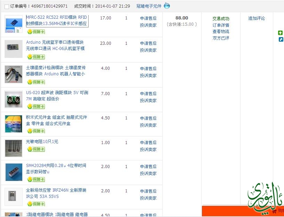
Task: Click the (含快递:15.00) shipping fee text
Action: pos(182,24)
